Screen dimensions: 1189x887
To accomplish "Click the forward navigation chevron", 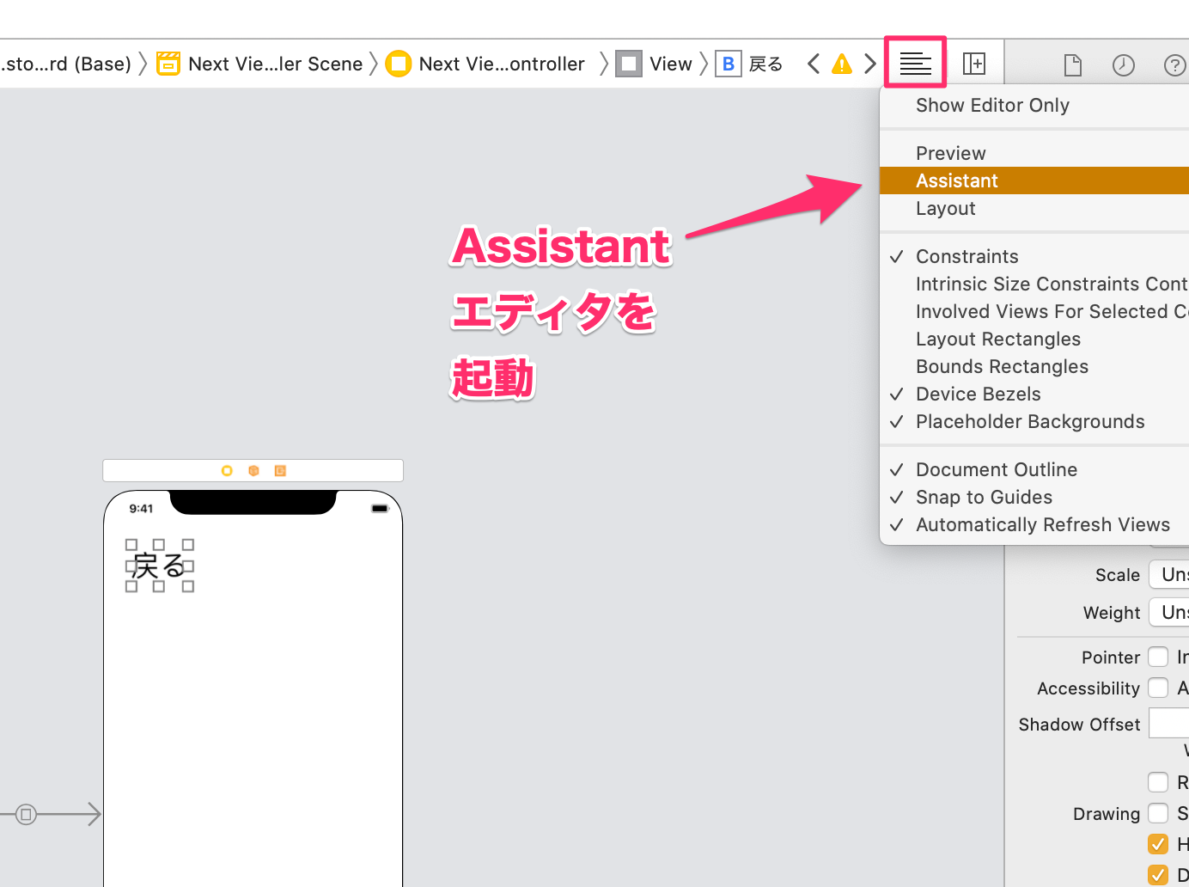I will pyautogui.click(x=869, y=62).
